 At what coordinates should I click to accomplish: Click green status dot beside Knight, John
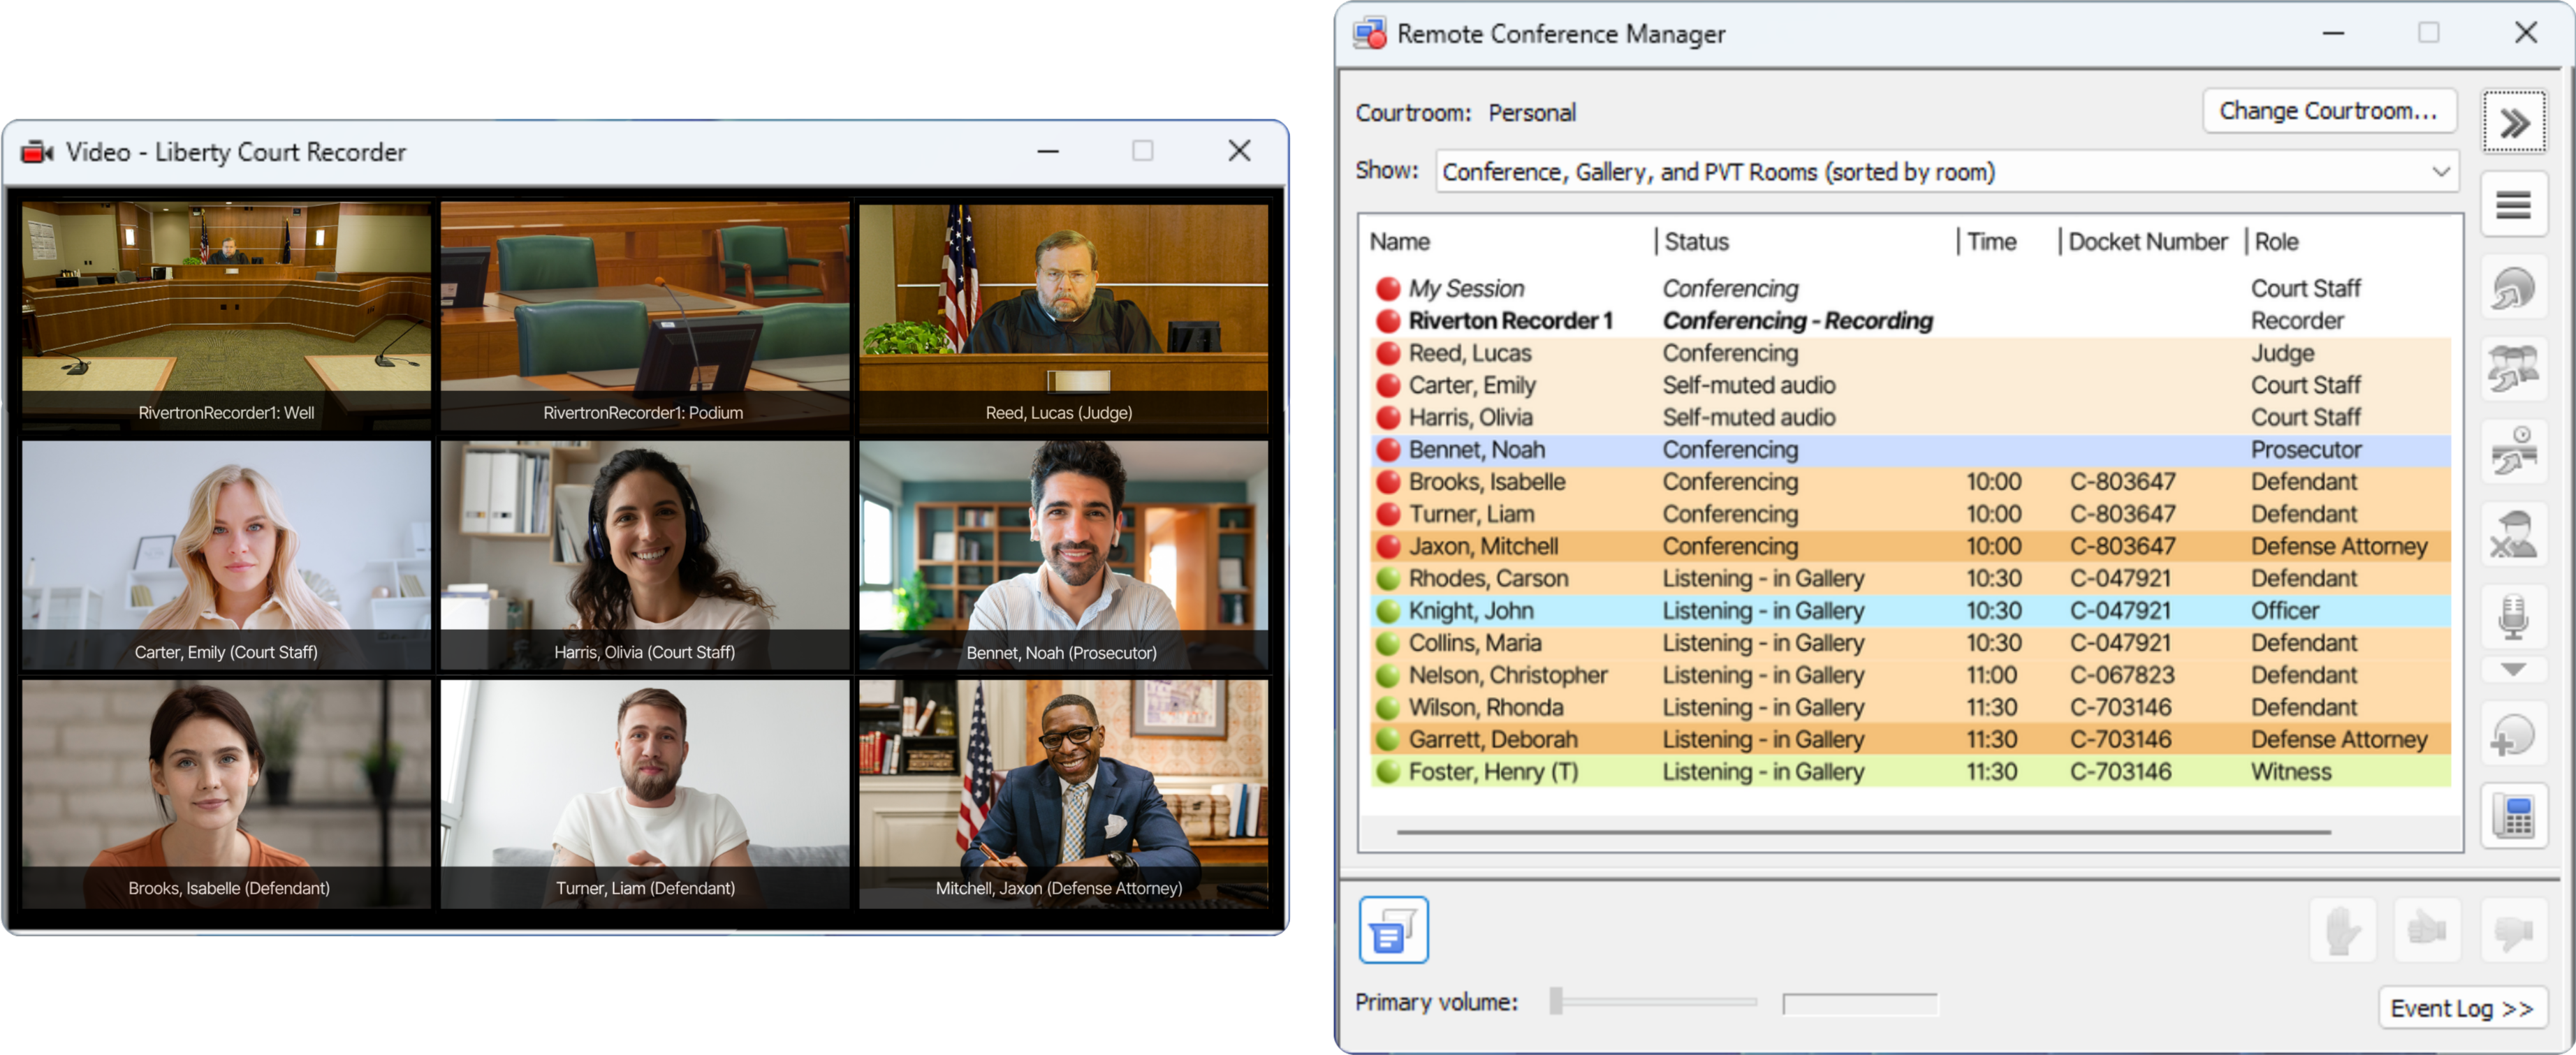pos(1388,611)
